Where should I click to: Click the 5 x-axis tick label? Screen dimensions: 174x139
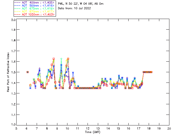(16, 129)
